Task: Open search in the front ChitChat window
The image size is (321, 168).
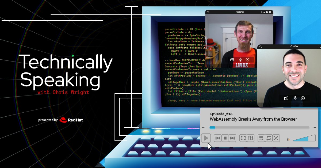Action: point(261,47)
